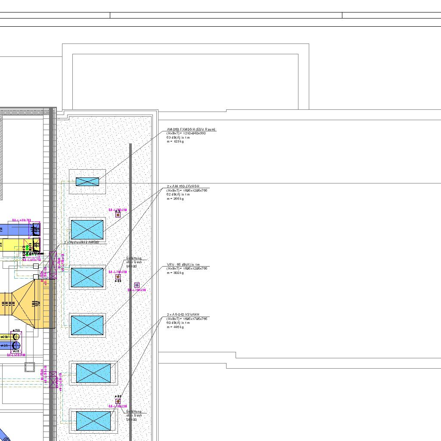Click the small hatched square shaft symbol
The width and height of the screenshot is (441, 441).
tap(29, 367)
